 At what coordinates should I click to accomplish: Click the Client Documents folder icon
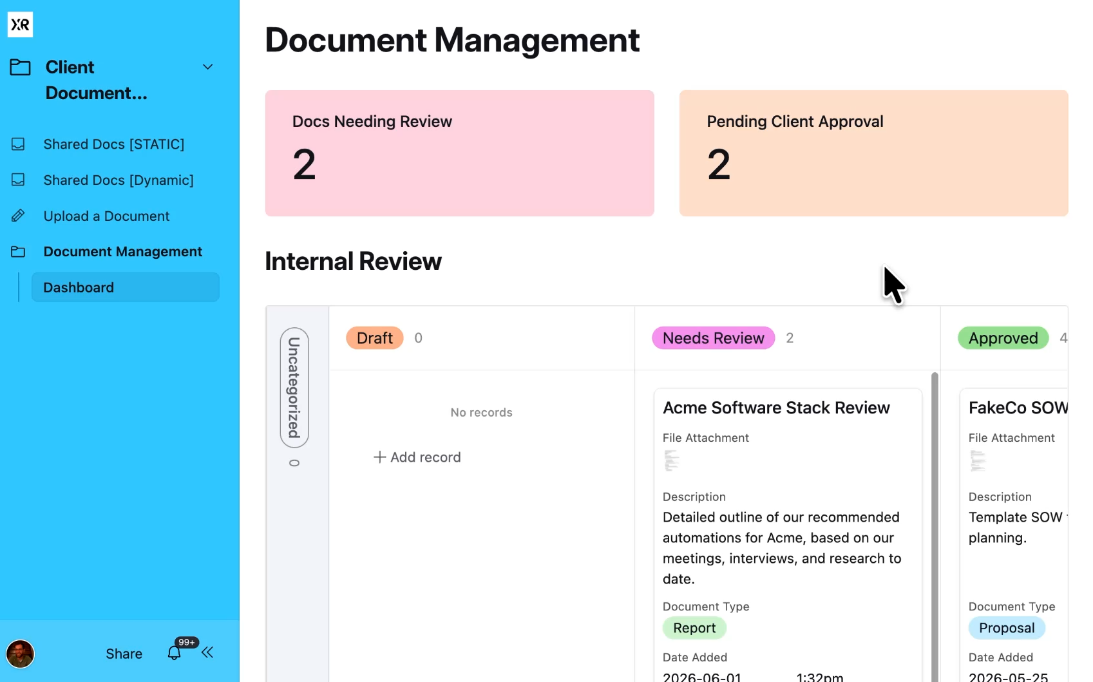coord(20,67)
